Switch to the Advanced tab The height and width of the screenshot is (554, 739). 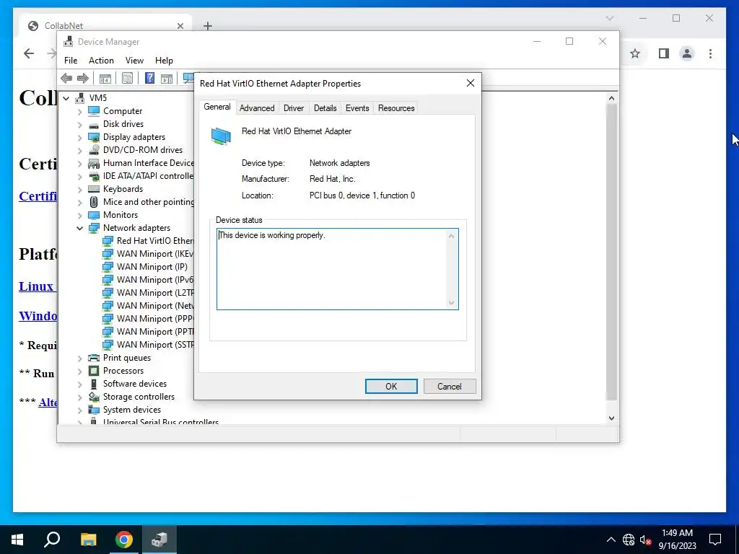[x=257, y=108]
